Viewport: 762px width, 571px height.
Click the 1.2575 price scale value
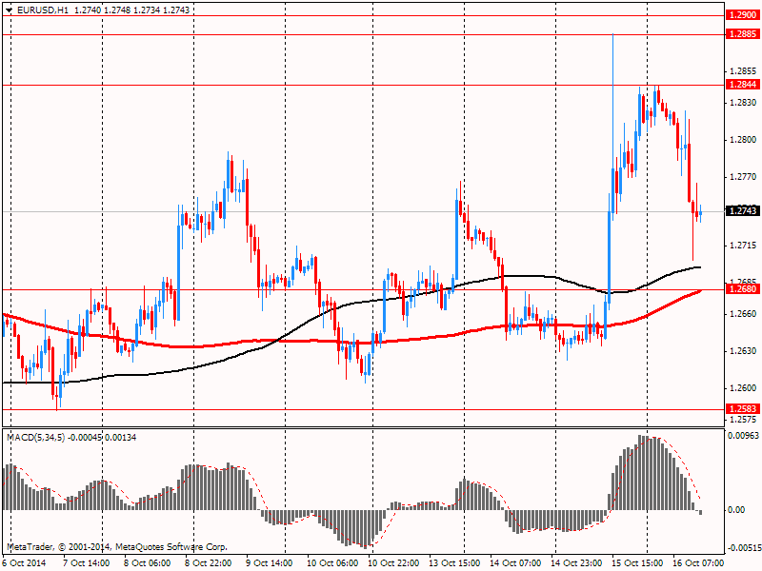(x=743, y=420)
